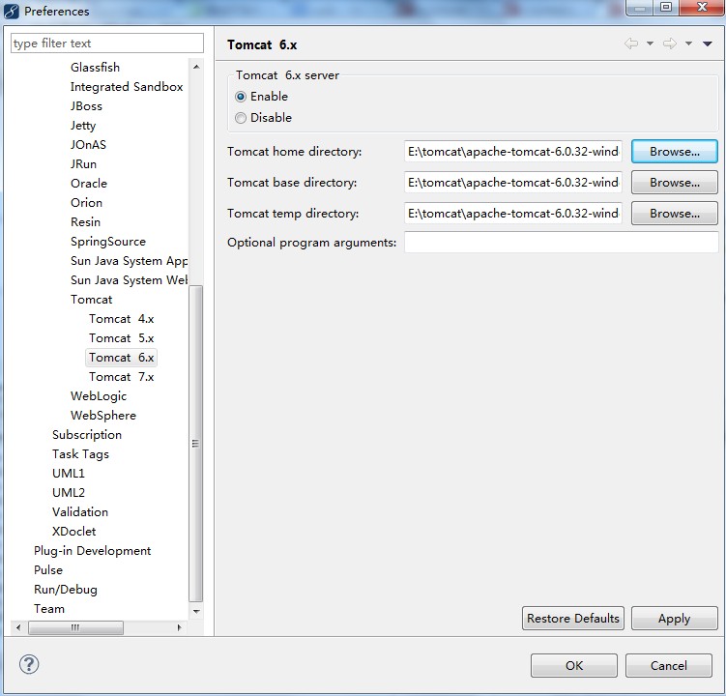Select UML1 preference node
The height and width of the screenshot is (696, 726).
coord(69,474)
